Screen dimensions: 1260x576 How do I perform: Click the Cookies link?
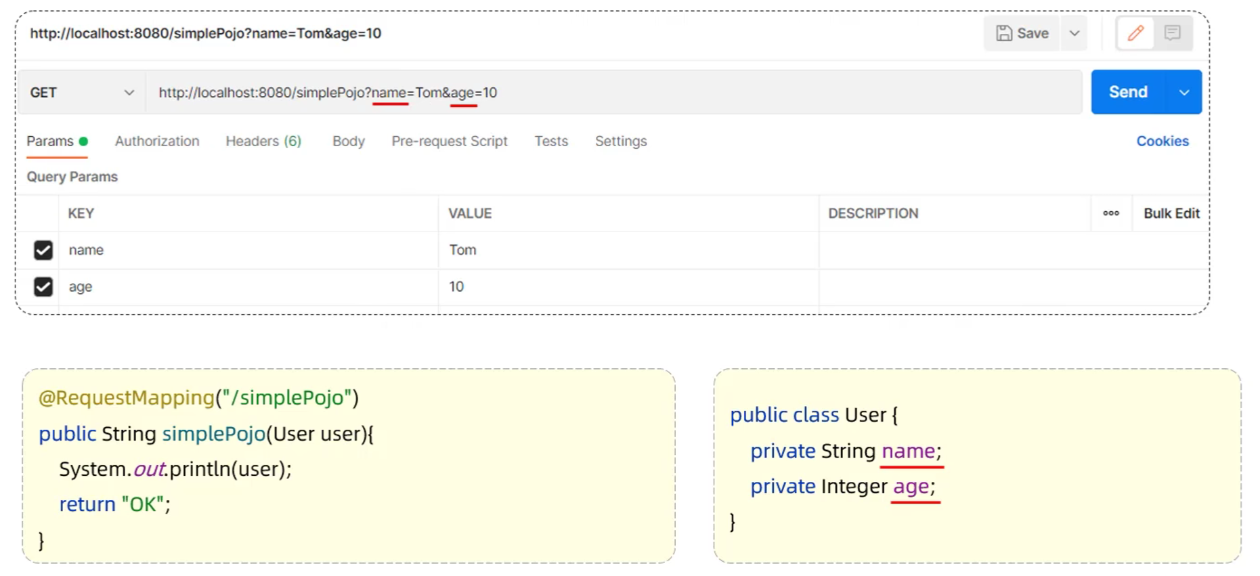pos(1162,141)
